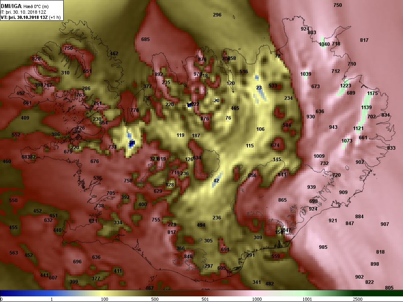Click the legend label '2500'
Viewport: 403px width, 302px height.
(x=357, y=299)
